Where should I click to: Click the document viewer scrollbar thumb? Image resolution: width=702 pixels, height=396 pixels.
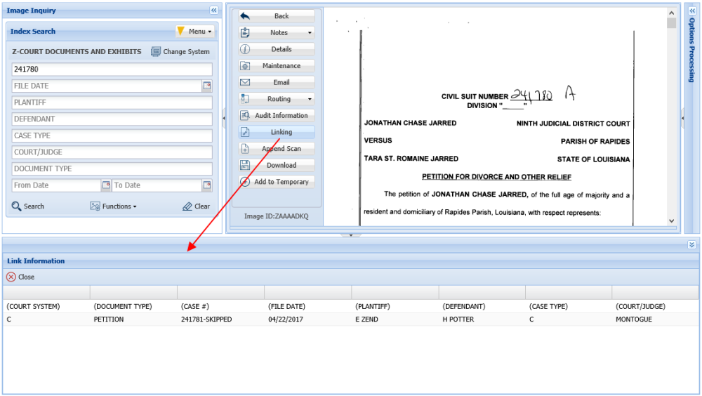coord(671,23)
